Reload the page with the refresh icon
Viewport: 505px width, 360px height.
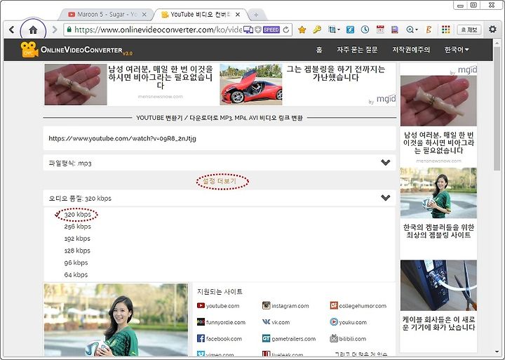pyautogui.click(x=286, y=29)
